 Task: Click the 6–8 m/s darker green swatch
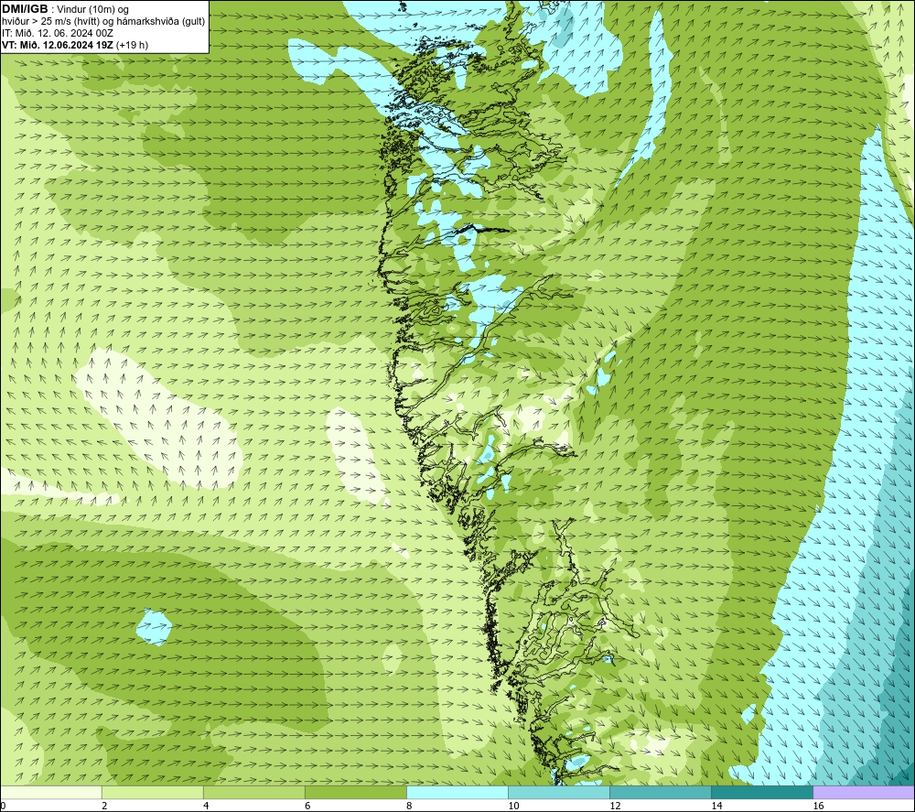pos(356,793)
